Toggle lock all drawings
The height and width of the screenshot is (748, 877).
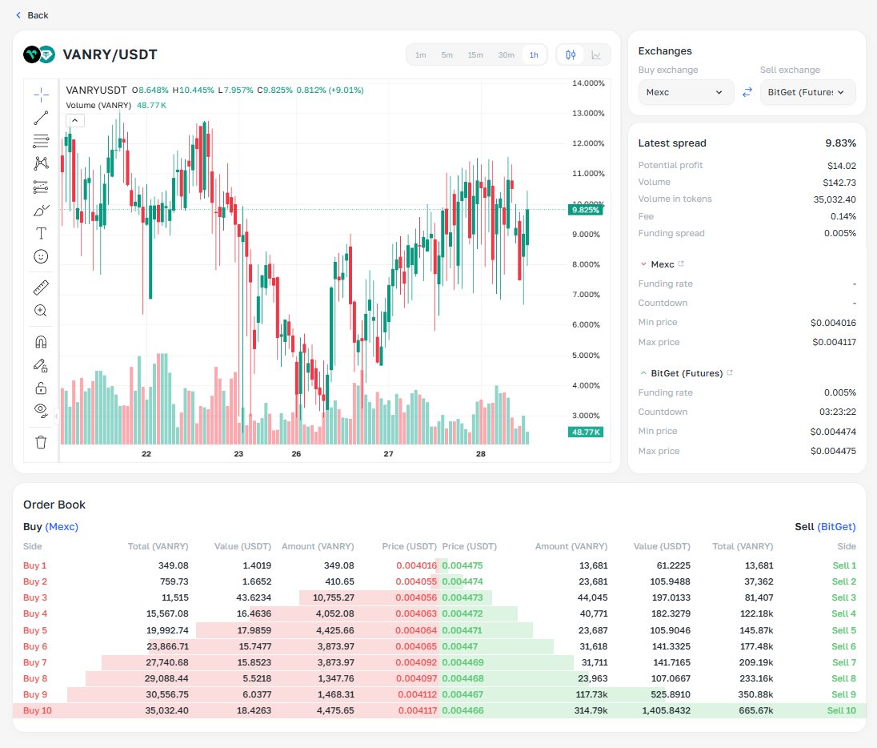click(x=41, y=388)
